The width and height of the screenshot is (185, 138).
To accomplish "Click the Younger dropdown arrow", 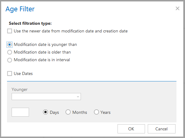I will tap(78, 97).
